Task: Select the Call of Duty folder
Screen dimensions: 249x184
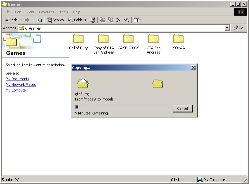Action: point(78,42)
